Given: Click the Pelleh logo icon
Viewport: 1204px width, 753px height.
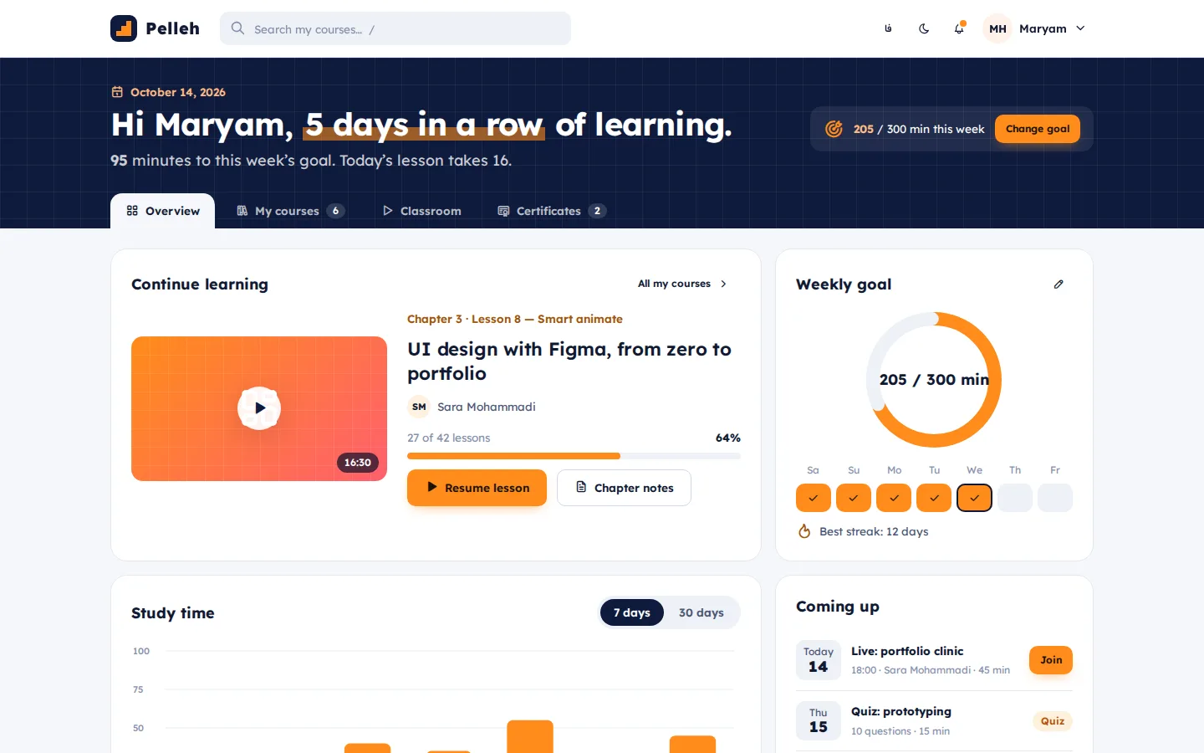Looking at the screenshot, I should 124,28.
